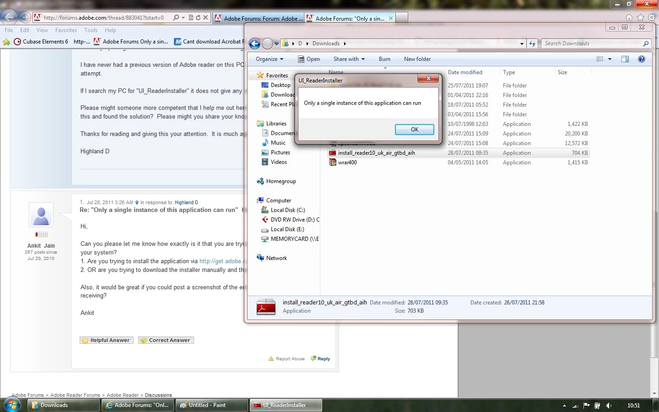This screenshot has width=659, height=412.
Task: Select Local Disk (E:)
Action: (x=283, y=229)
